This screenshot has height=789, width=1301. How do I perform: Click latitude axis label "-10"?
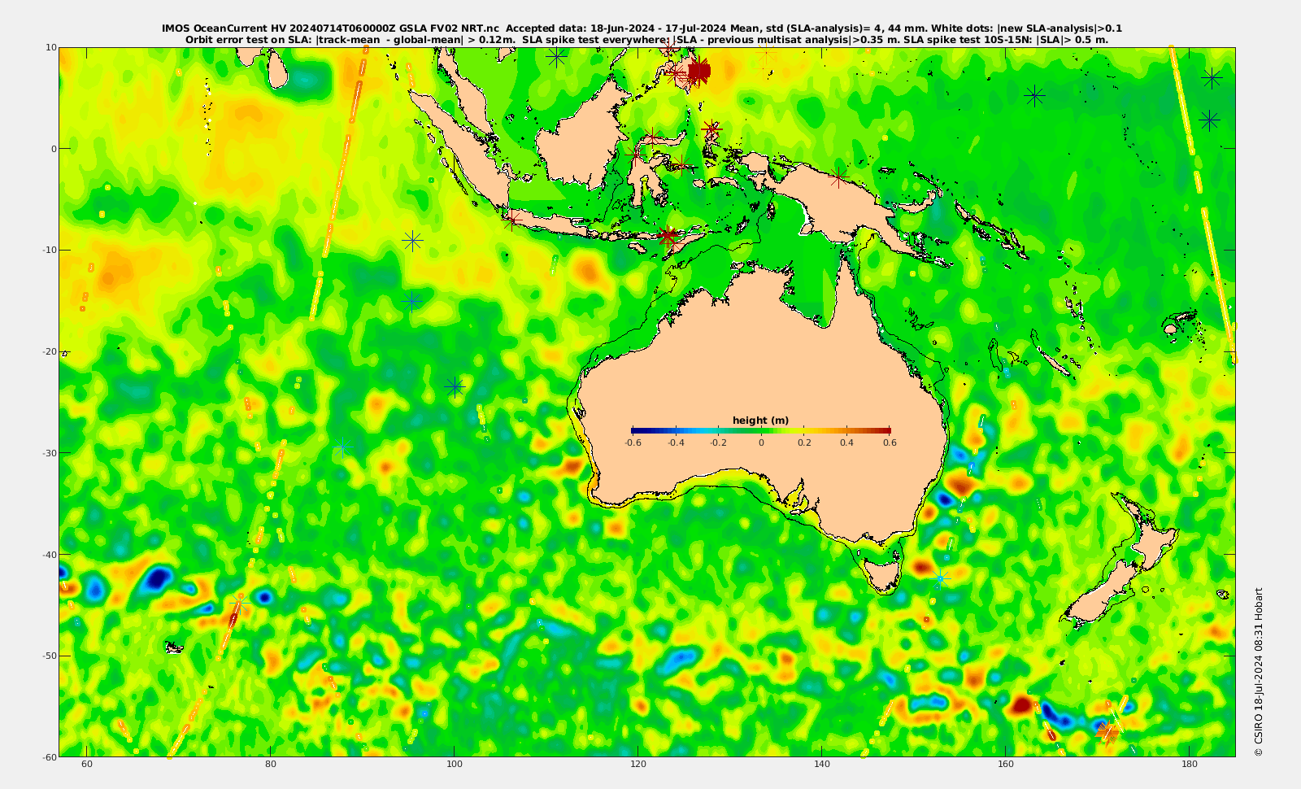tap(49, 250)
